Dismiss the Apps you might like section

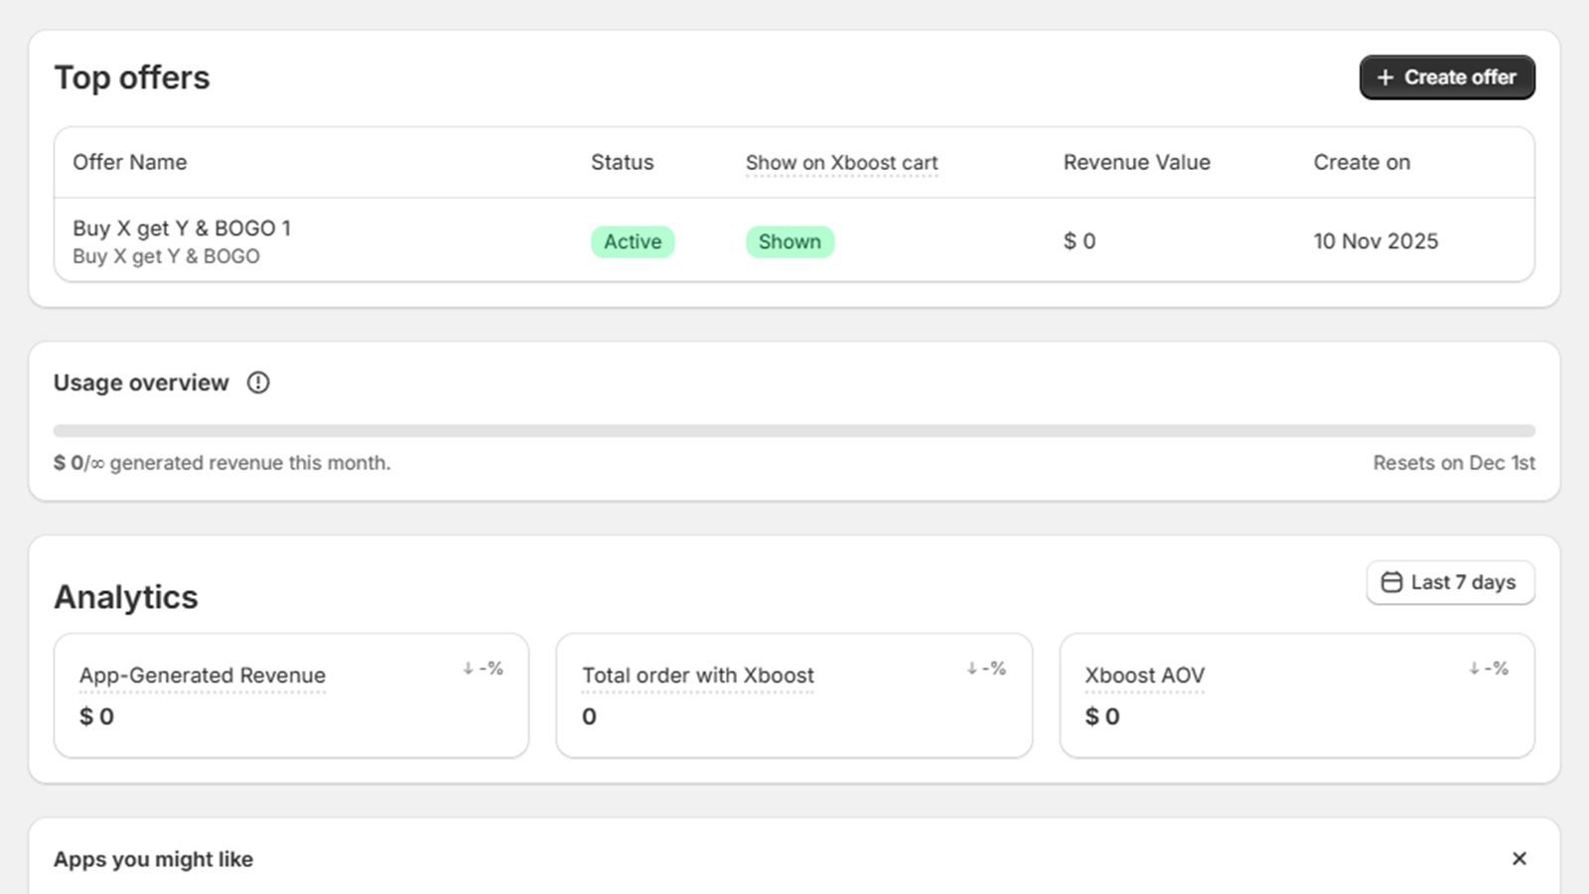pyautogui.click(x=1518, y=858)
